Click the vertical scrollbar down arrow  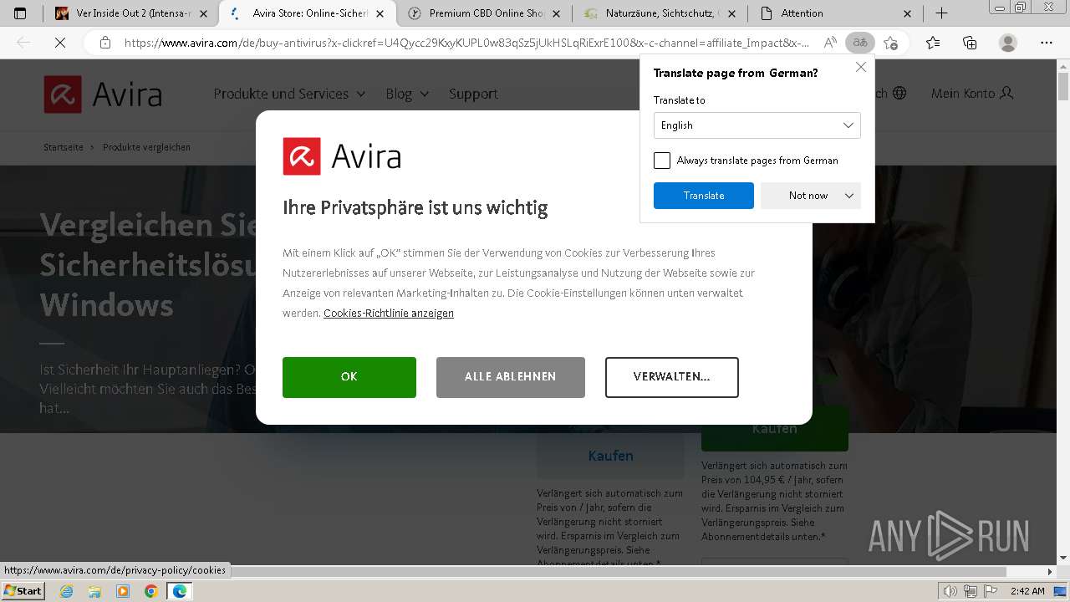click(x=1063, y=558)
